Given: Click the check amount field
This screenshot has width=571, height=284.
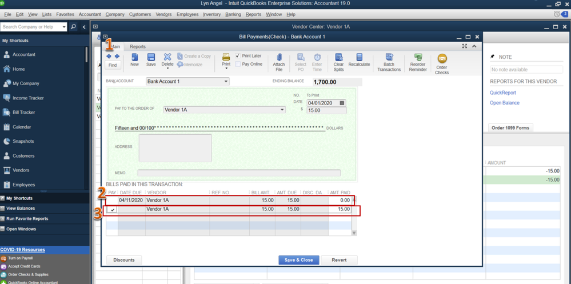Looking at the screenshot, I should [x=326, y=110].
